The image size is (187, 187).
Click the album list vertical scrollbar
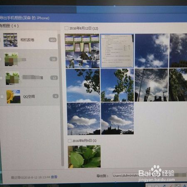tap(61, 100)
